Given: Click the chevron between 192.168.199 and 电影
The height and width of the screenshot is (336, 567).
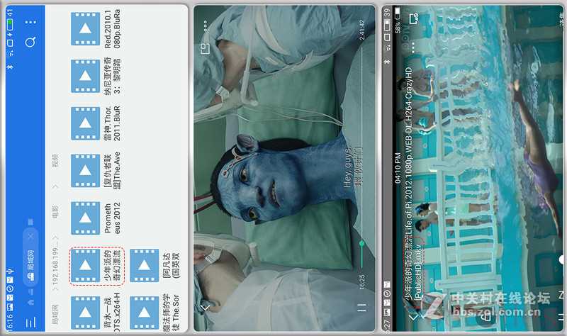Looking at the screenshot, I should click(55, 237).
